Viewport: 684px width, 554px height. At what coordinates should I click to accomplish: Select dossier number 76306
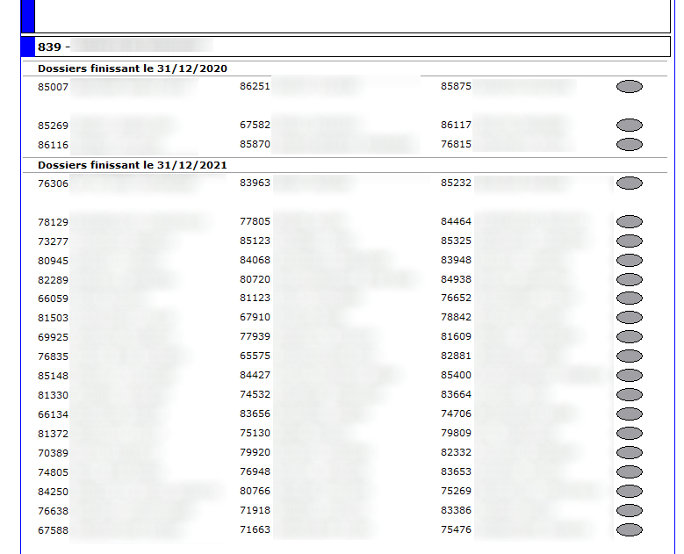click(x=53, y=183)
